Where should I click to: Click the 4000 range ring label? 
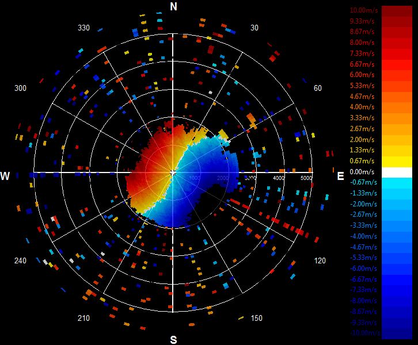pos(279,178)
